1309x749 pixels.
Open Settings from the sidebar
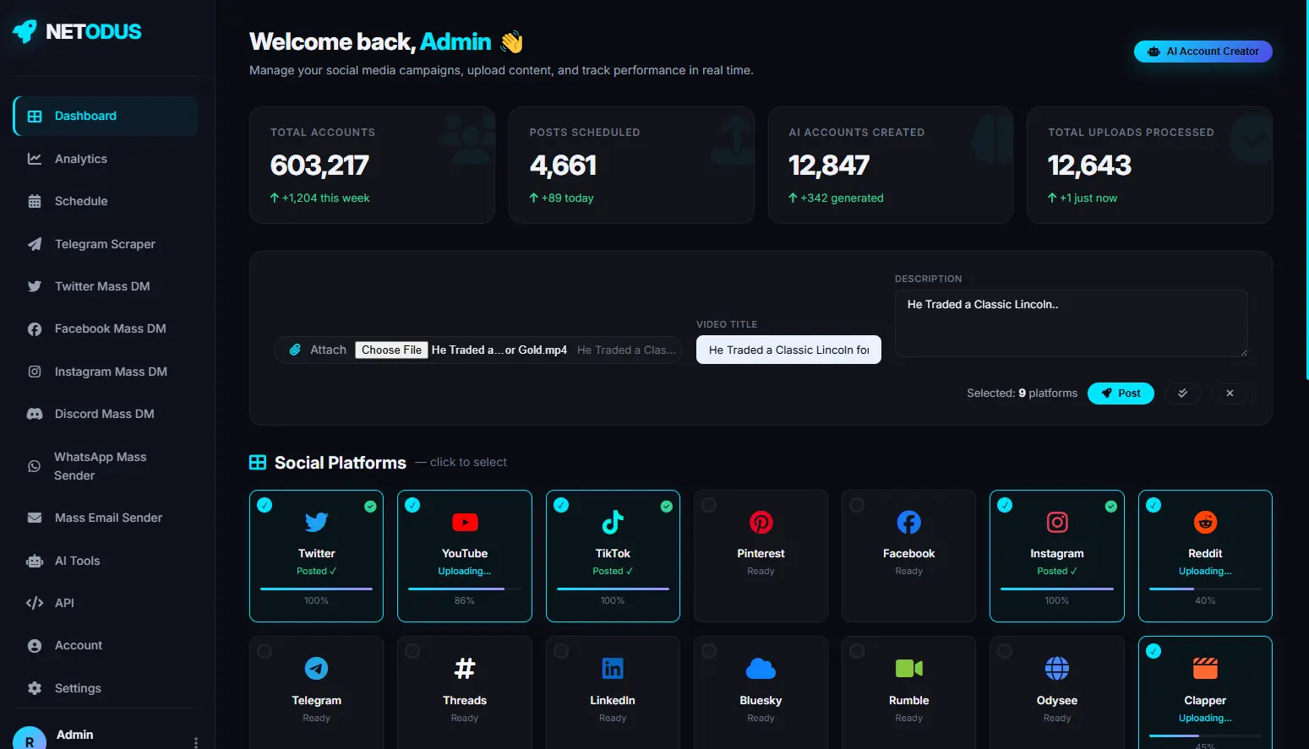coord(106,688)
